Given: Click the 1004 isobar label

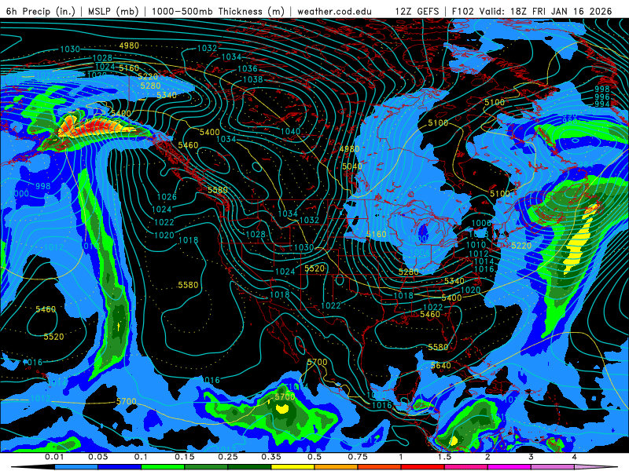Looking at the screenshot, I should [419, 252].
